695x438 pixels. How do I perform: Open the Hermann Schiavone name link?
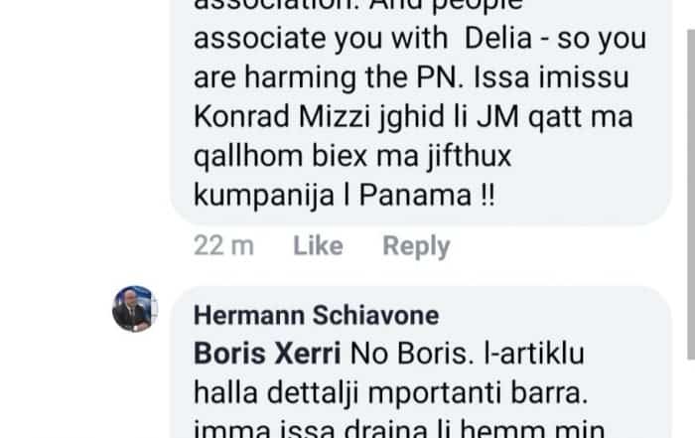coord(316,315)
